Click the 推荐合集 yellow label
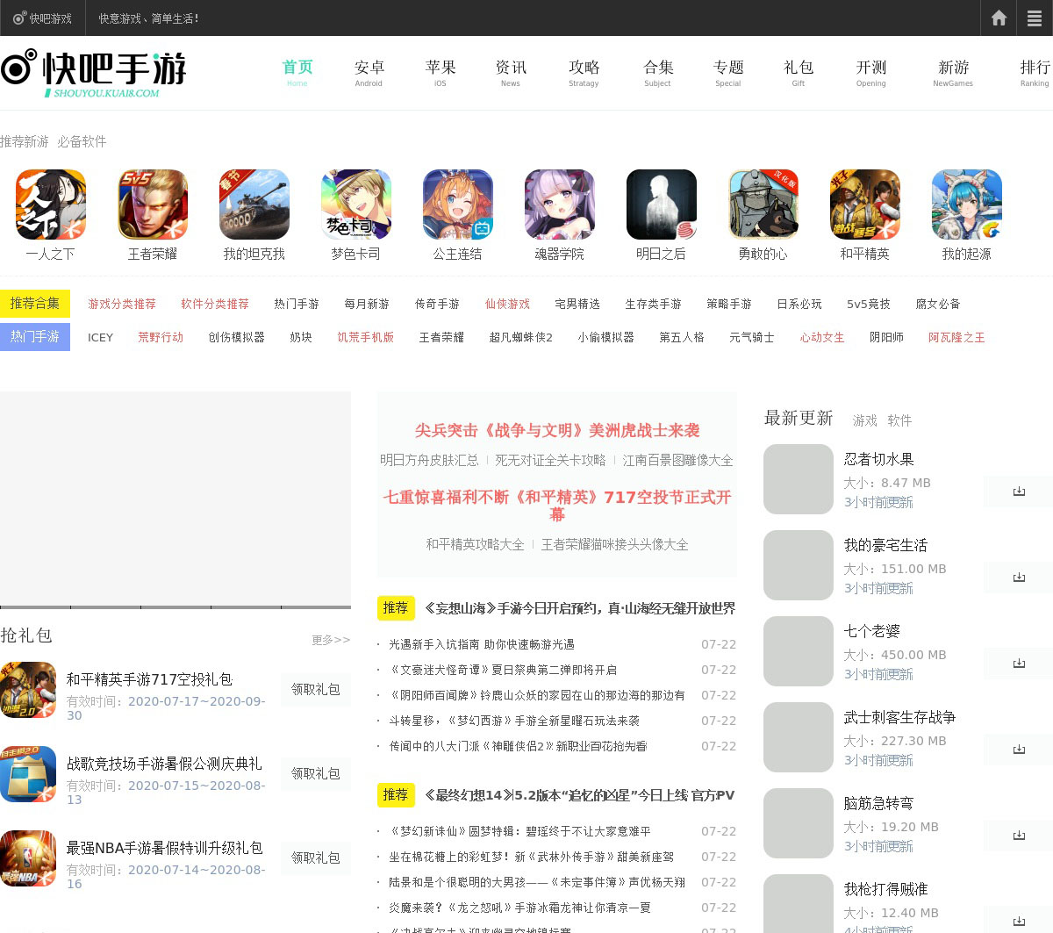The width and height of the screenshot is (1053, 933). point(35,304)
